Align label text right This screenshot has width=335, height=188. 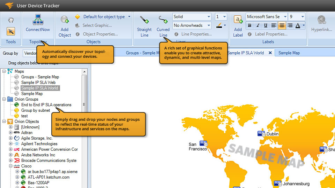[x=290, y=25]
